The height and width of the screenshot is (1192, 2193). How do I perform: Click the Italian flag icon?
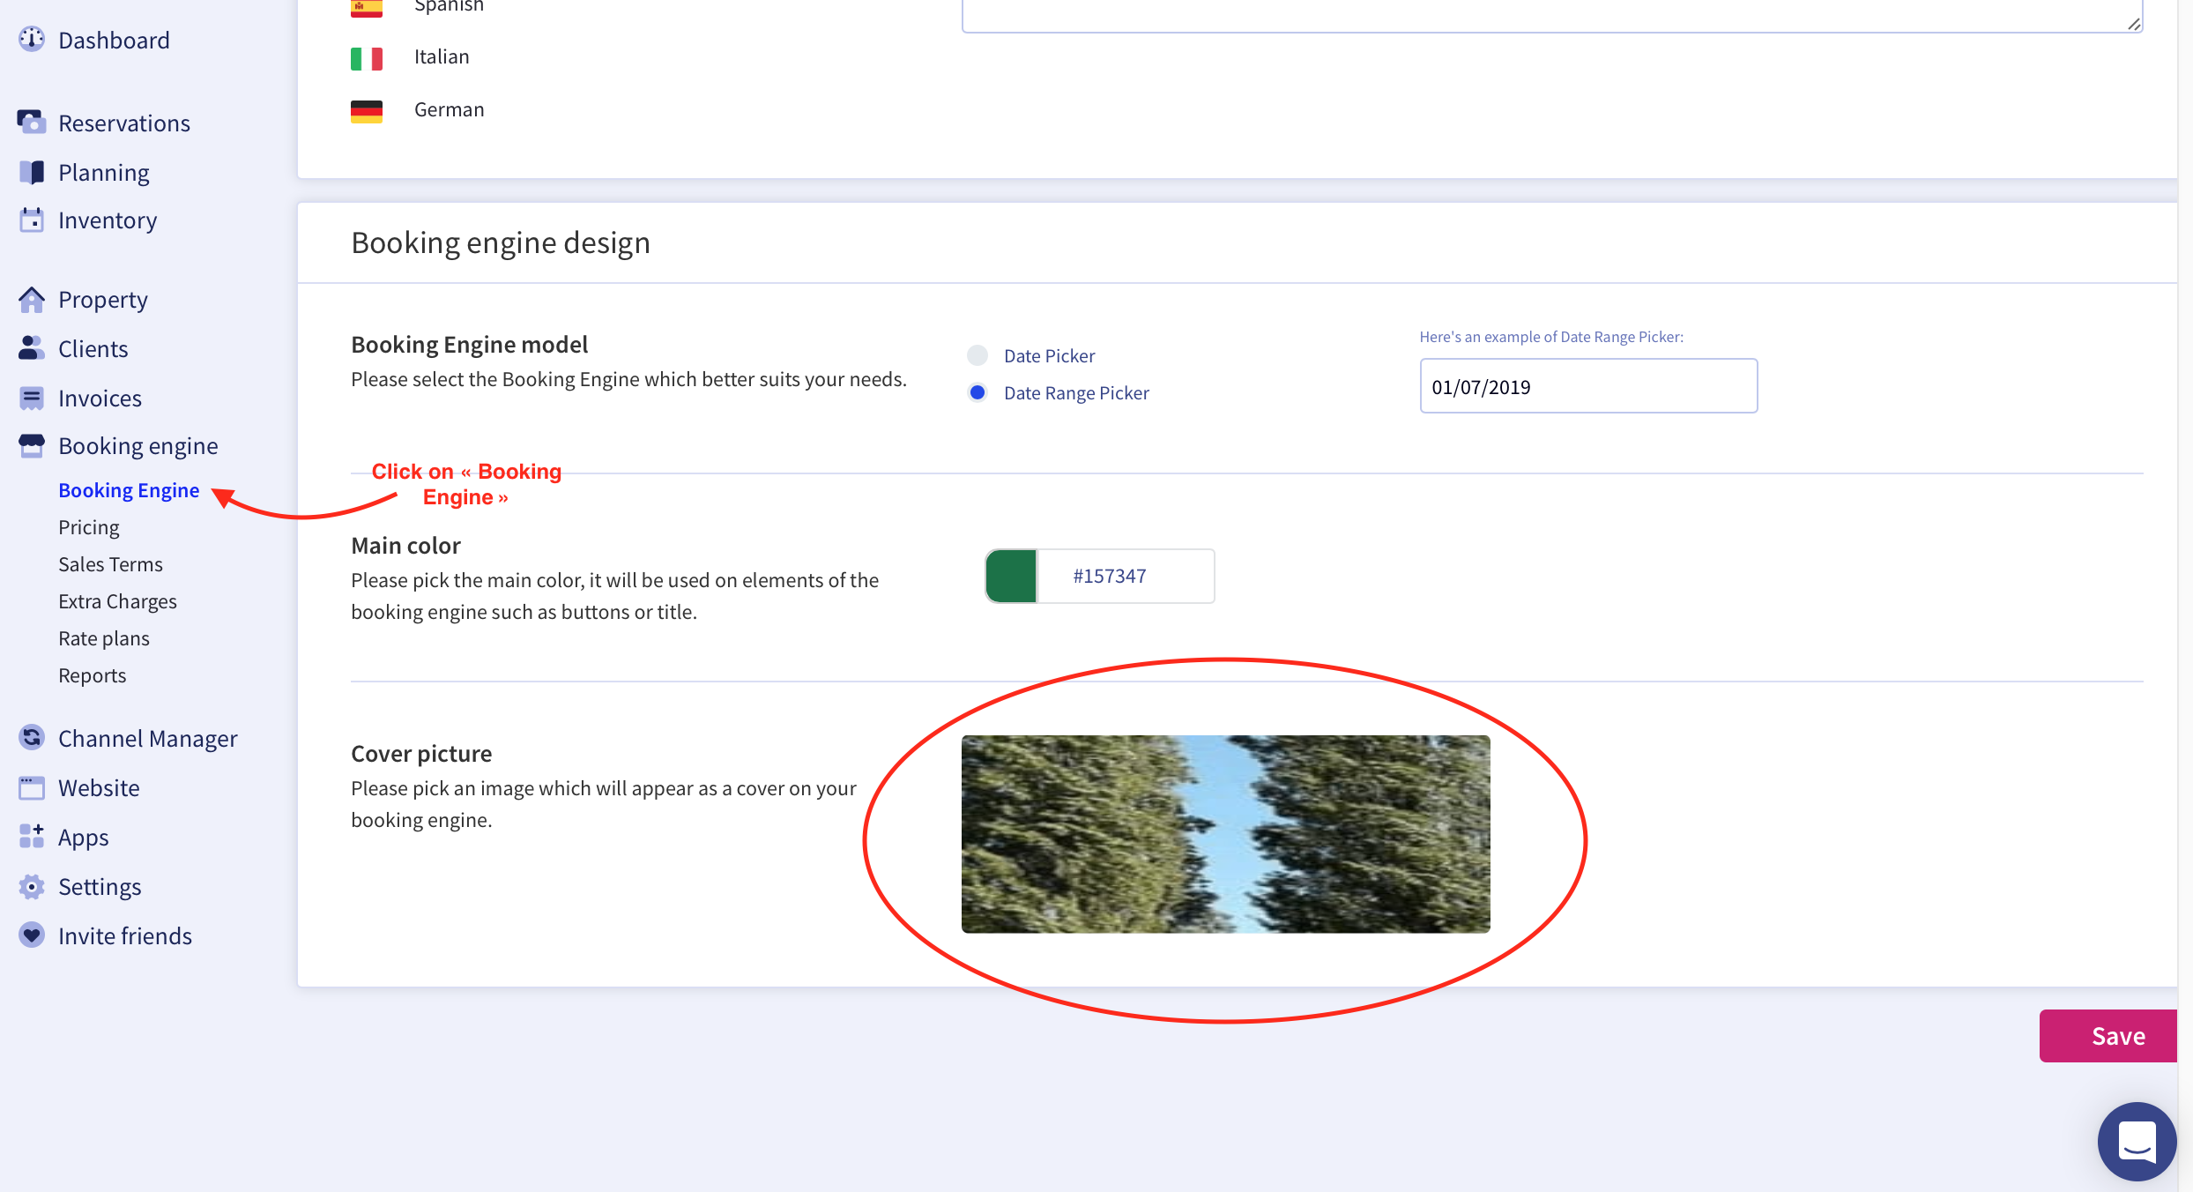tap(367, 58)
